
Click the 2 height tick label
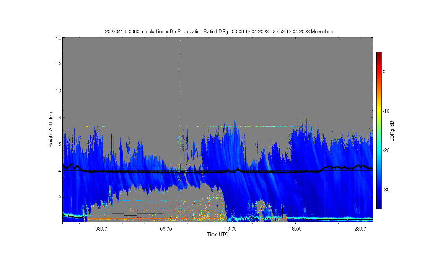60,197
